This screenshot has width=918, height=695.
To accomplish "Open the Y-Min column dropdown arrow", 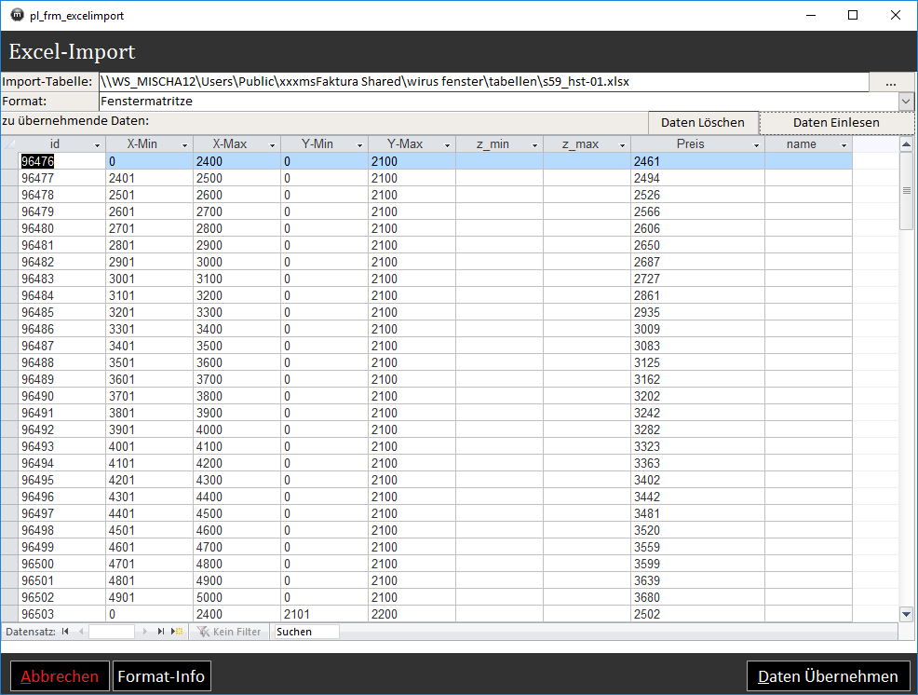I will [x=359, y=144].
